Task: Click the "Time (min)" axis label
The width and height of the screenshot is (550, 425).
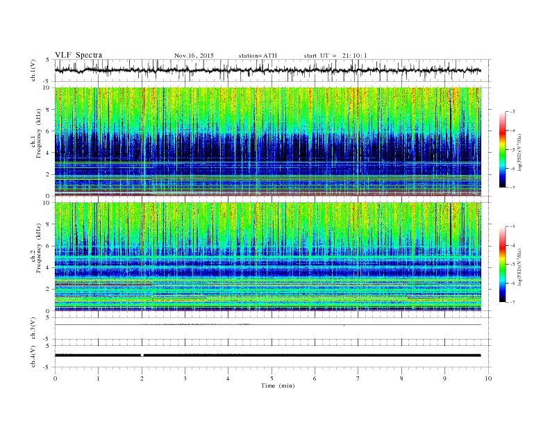Action: [278, 385]
